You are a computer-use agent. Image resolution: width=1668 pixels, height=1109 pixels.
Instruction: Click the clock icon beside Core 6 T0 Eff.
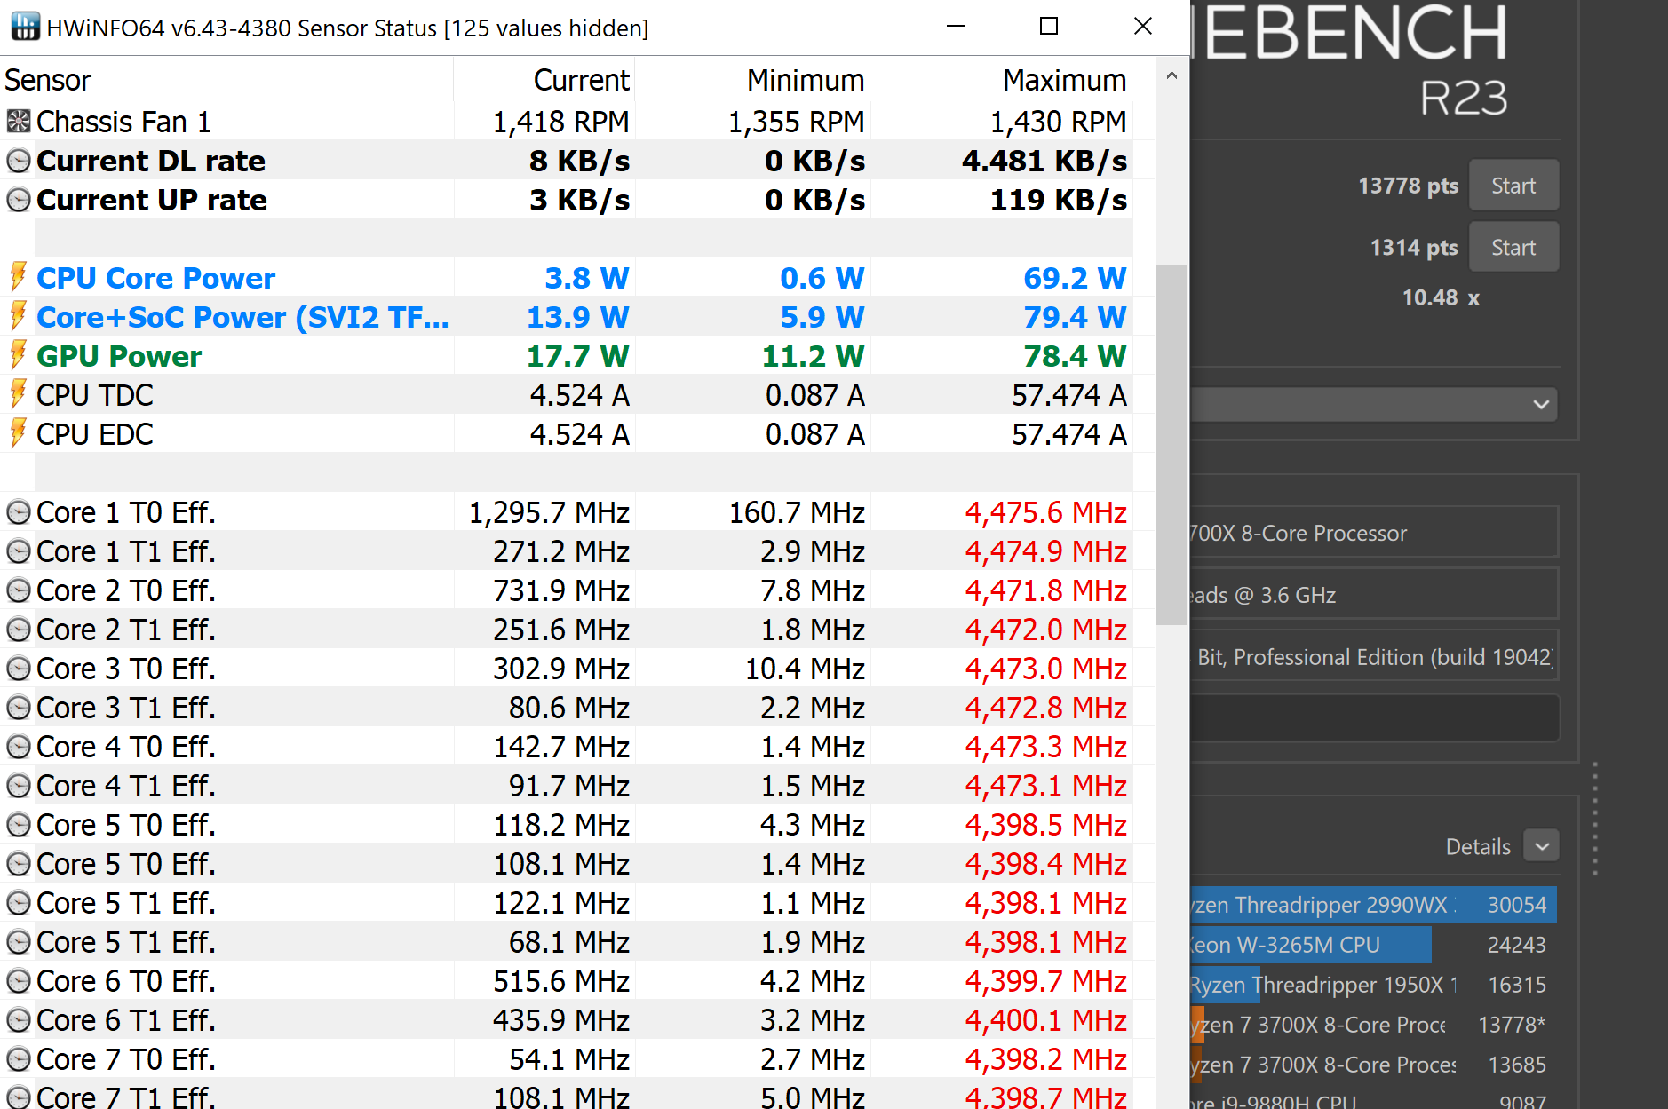(18, 981)
